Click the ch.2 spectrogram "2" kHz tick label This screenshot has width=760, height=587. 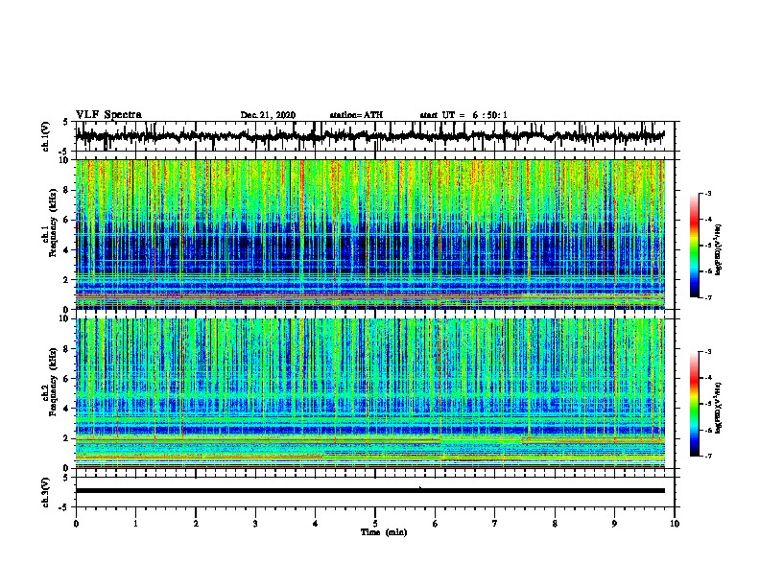pyautogui.click(x=66, y=438)
